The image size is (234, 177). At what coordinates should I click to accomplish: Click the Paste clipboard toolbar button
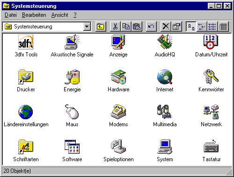click(x=137, y=27)
